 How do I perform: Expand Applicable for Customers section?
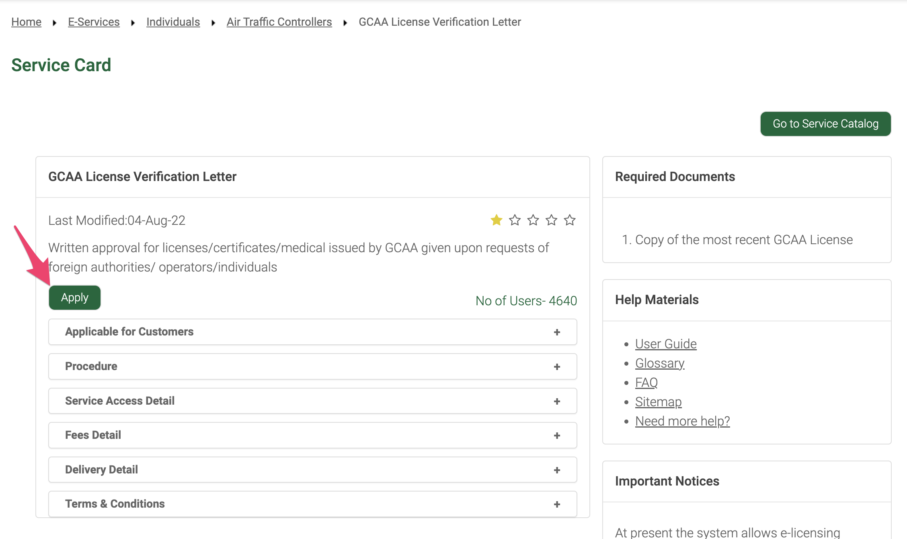pos(313,332)
